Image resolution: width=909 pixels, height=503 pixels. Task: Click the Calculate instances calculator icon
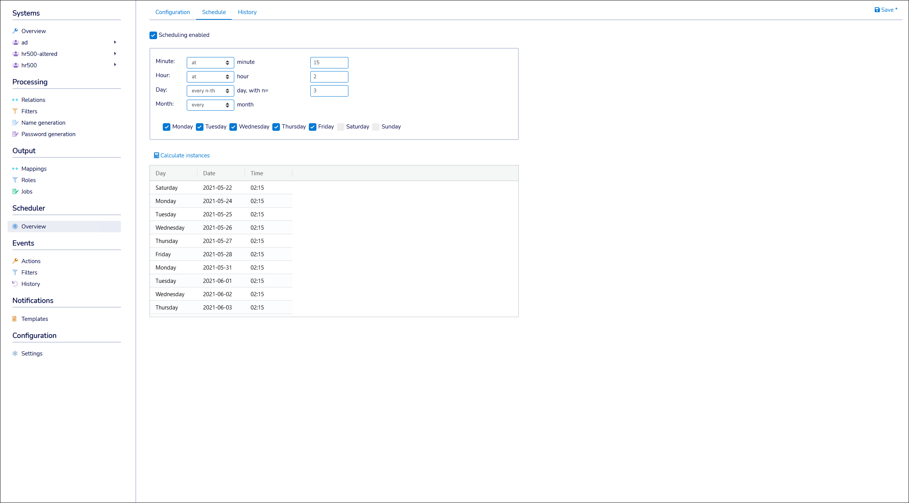(x=156, y=156)
